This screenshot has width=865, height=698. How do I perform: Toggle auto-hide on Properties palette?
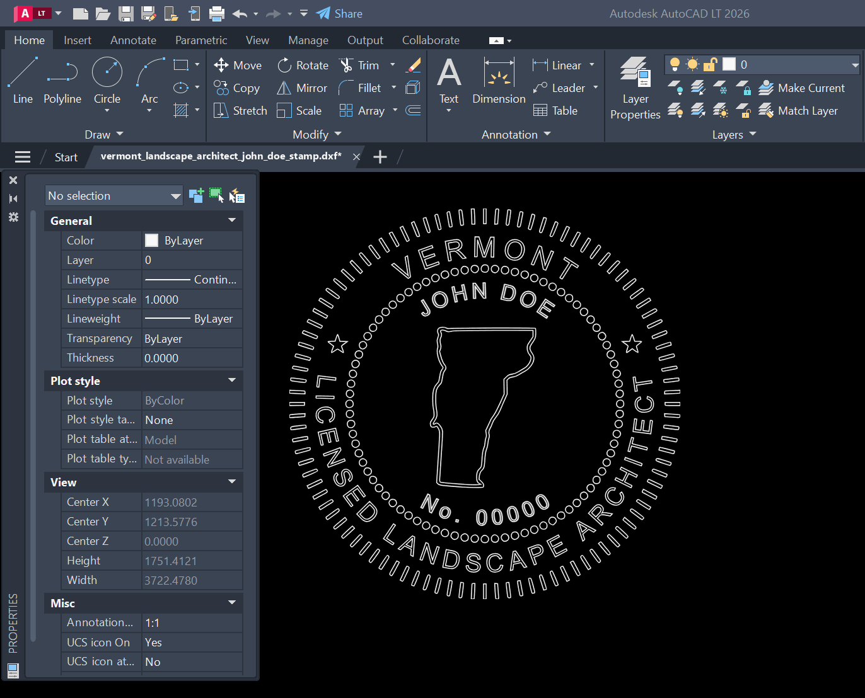[x=13, y=198]
